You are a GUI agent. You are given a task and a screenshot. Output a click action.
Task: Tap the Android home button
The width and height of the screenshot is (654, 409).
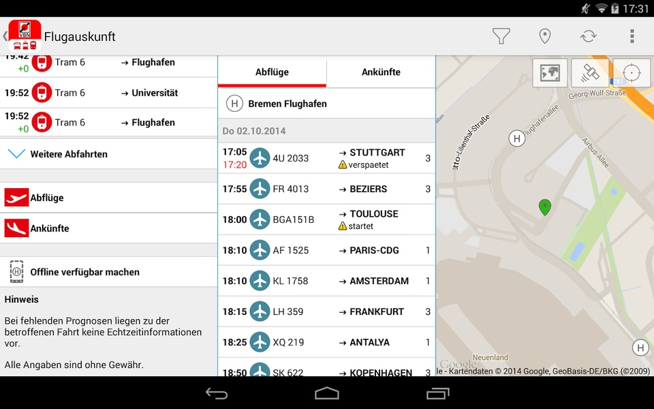tap(327, 393)
